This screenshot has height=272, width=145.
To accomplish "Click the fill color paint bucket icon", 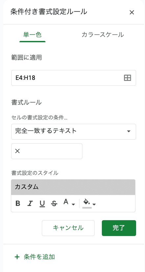I will 87,202.
